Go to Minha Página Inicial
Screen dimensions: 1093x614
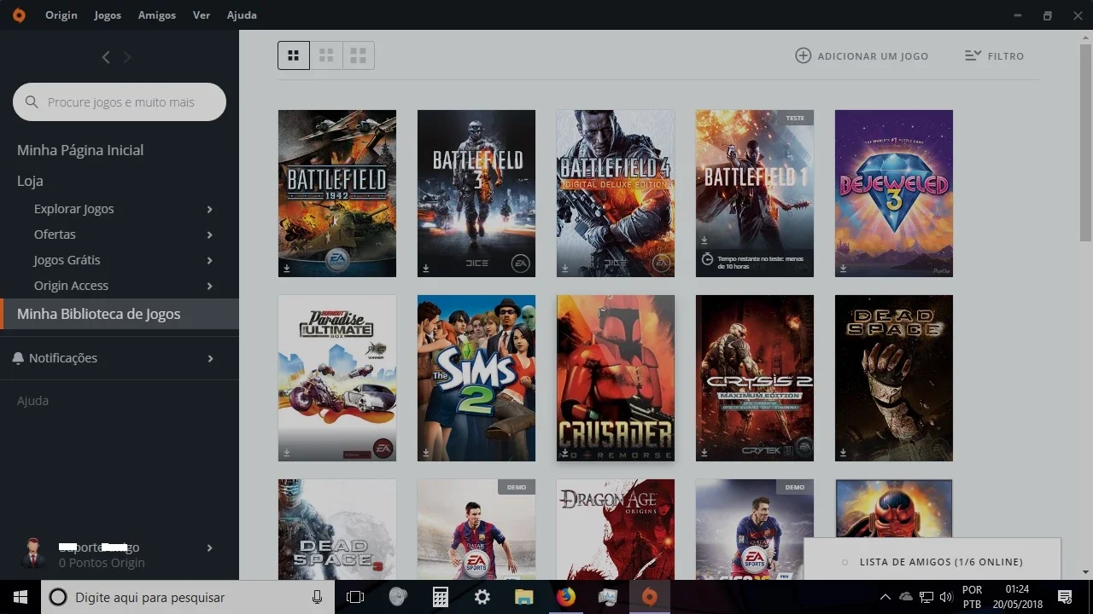click(80, 150)
